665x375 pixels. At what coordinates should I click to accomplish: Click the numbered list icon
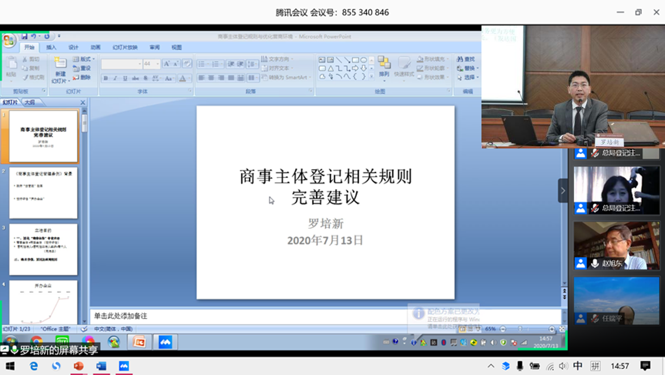pyautogui.click(x=216, y=64)
